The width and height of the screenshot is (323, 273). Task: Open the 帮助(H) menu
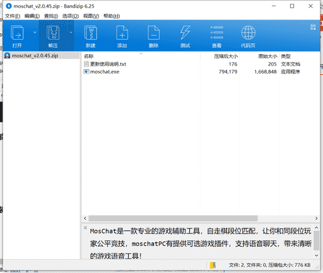112,16
